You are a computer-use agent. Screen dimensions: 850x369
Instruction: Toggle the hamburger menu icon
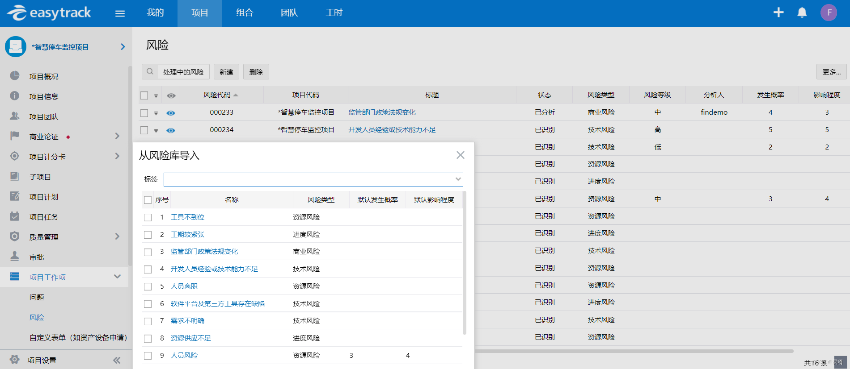pyautogui.click(x=120, y=13)
